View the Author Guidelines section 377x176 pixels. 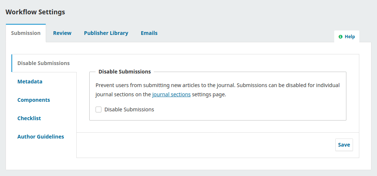point(41,137)
